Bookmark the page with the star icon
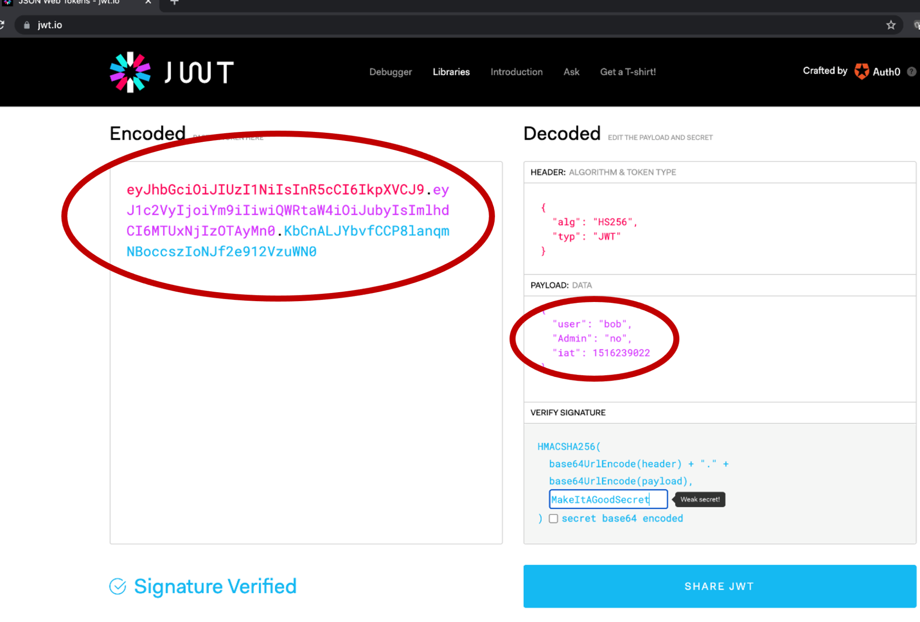This screenshot has height=622, width=920. pyautogui.click(x=891, y=25)
